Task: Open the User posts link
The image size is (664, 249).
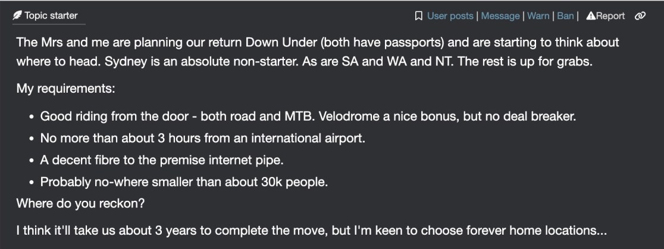Action: click(450, 16)
